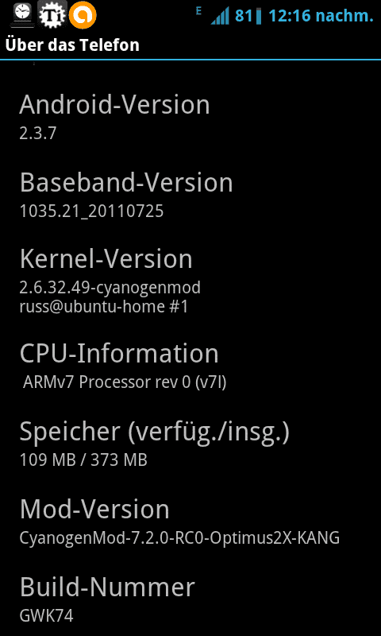The height and width of the screenshot is (636, 381).
Task: Tap the clock notification icon in status bar
Action: tap(23, 14)
